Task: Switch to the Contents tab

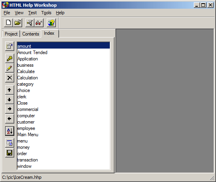Action: pyautogui.click(x=31, y=34)
